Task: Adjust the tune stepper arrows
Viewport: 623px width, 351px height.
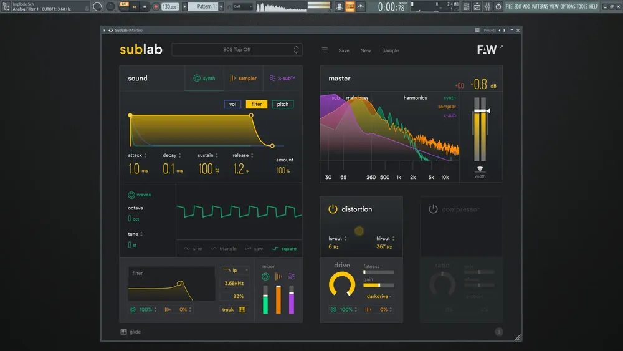Action: coord(141,234)
